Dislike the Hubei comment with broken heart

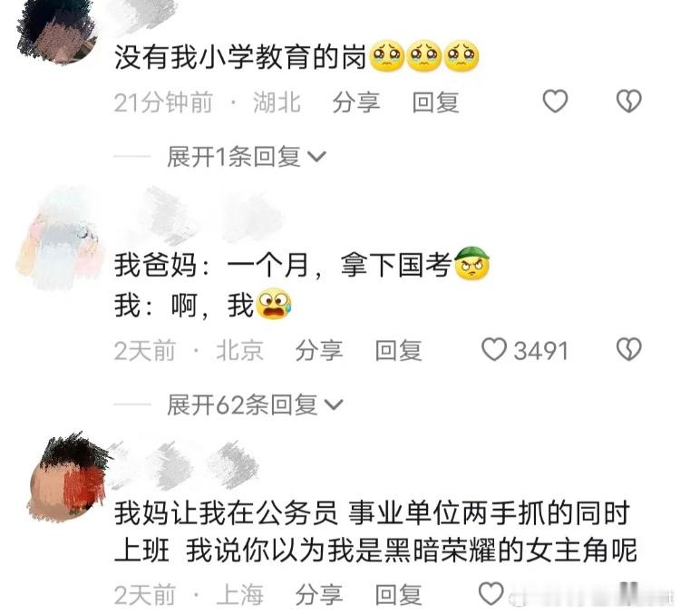pos(629,101)
